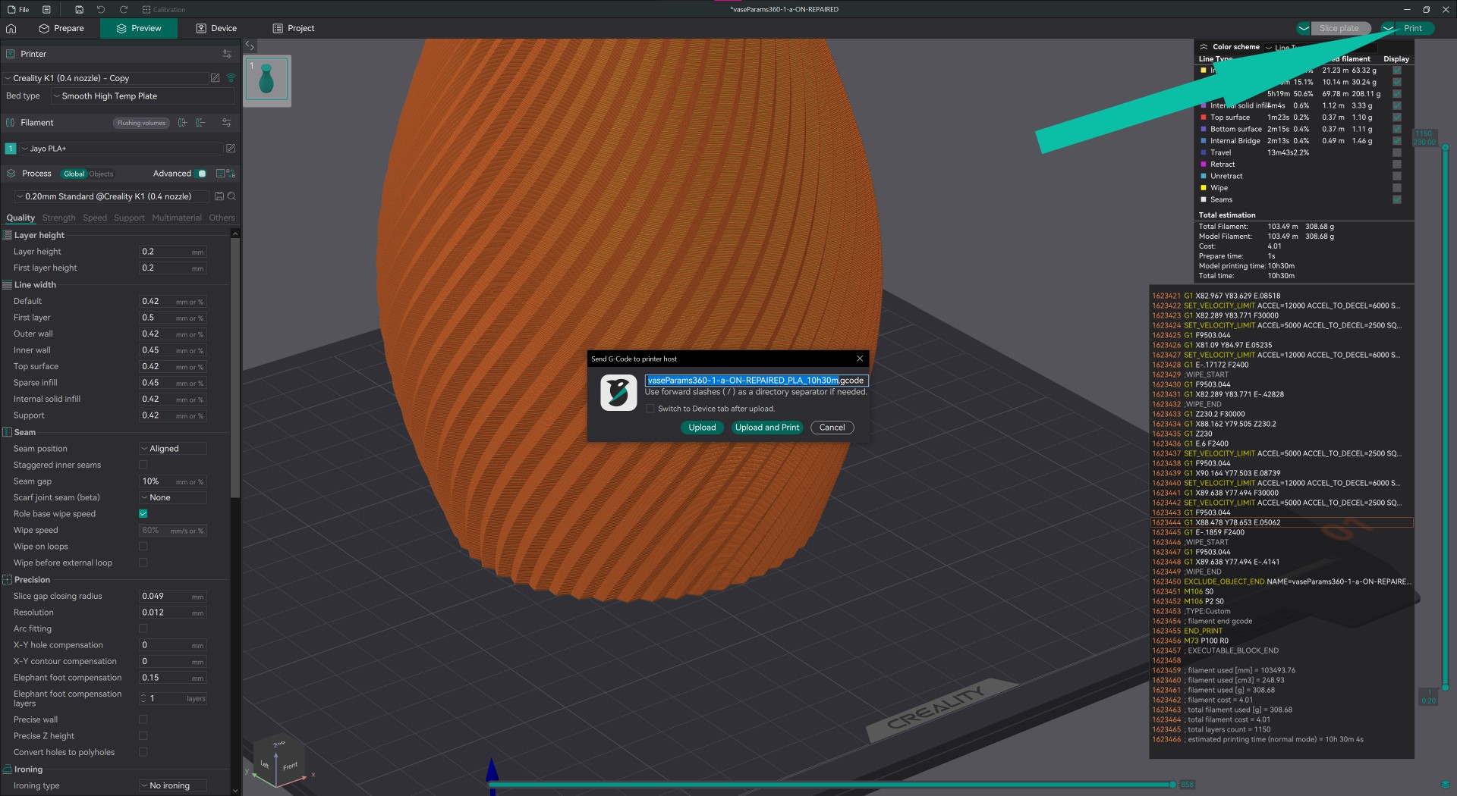Switch to the Prepare tab
The image size is (1457, 796).
tap(61, 28)
